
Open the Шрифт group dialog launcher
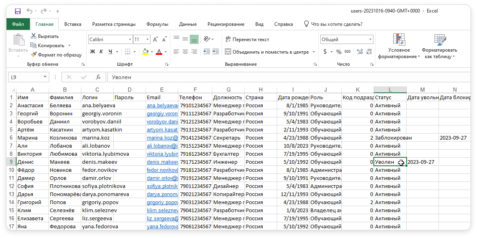(167, 64)
